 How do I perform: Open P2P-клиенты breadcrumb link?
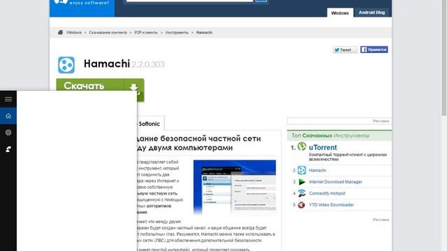point(146,33)
